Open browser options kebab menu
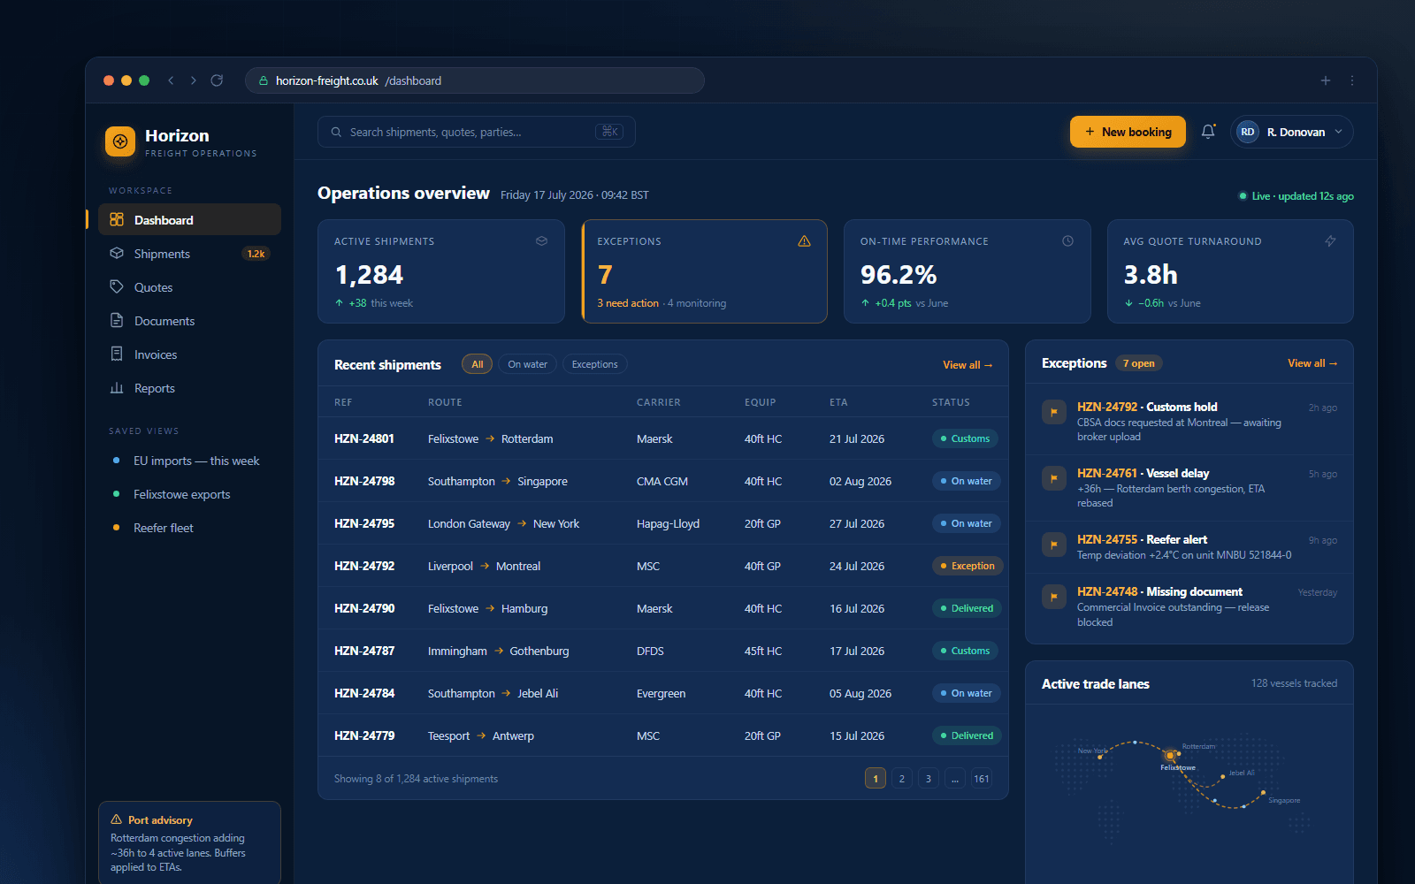The image size is (1415, 884). (x=1352, y=80)
